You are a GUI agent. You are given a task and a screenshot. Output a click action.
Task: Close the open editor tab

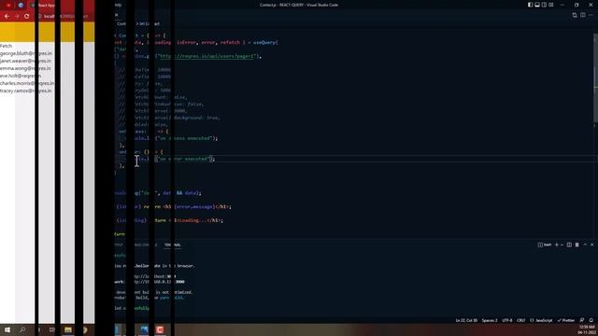point(117,15)
